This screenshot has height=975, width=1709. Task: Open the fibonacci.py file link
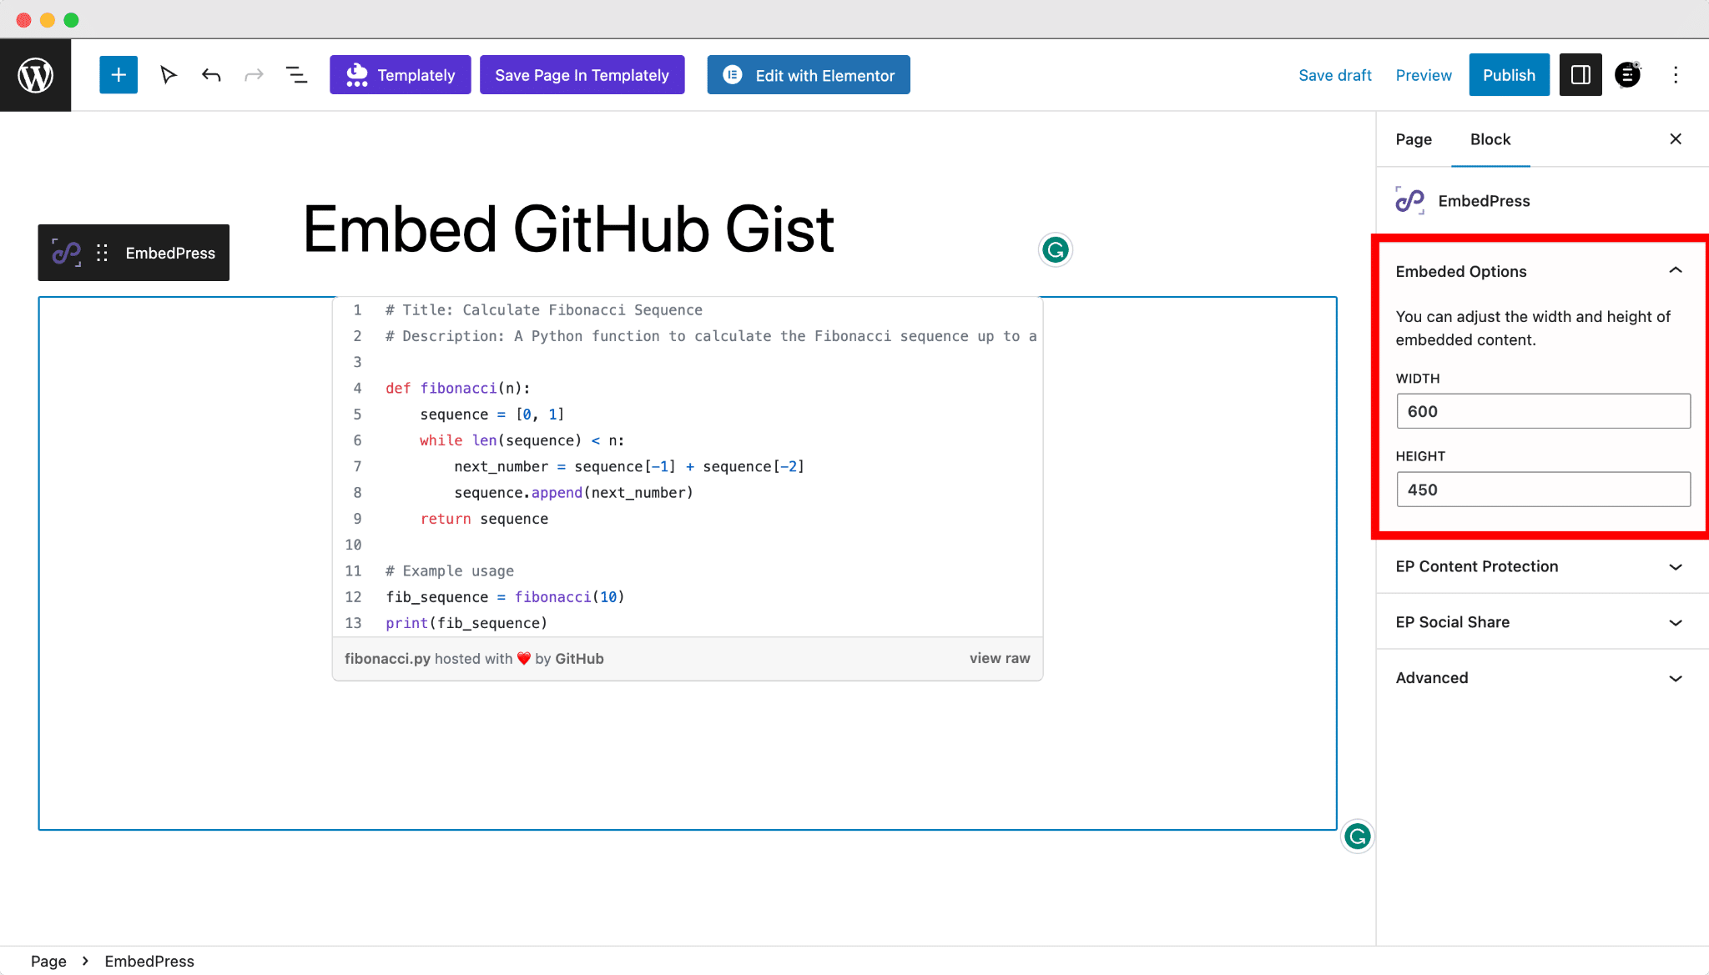(387, 658)
